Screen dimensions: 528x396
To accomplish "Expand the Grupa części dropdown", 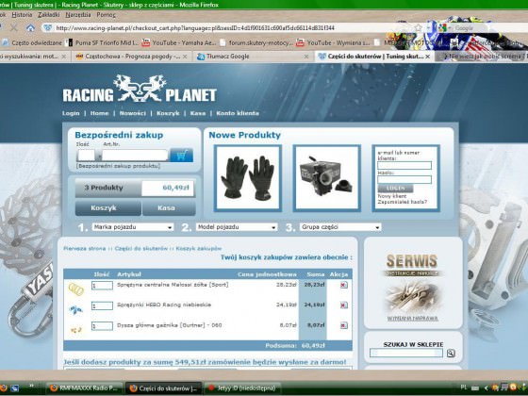I will point(340,227).
